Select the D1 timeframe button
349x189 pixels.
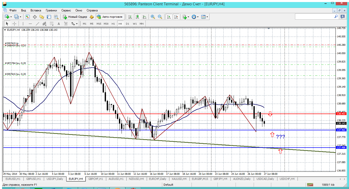click(127, 24)
